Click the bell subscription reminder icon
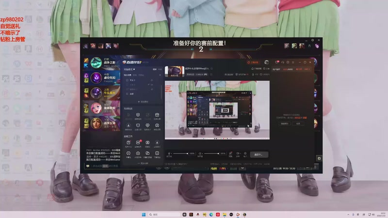 (x=252, y=68)
